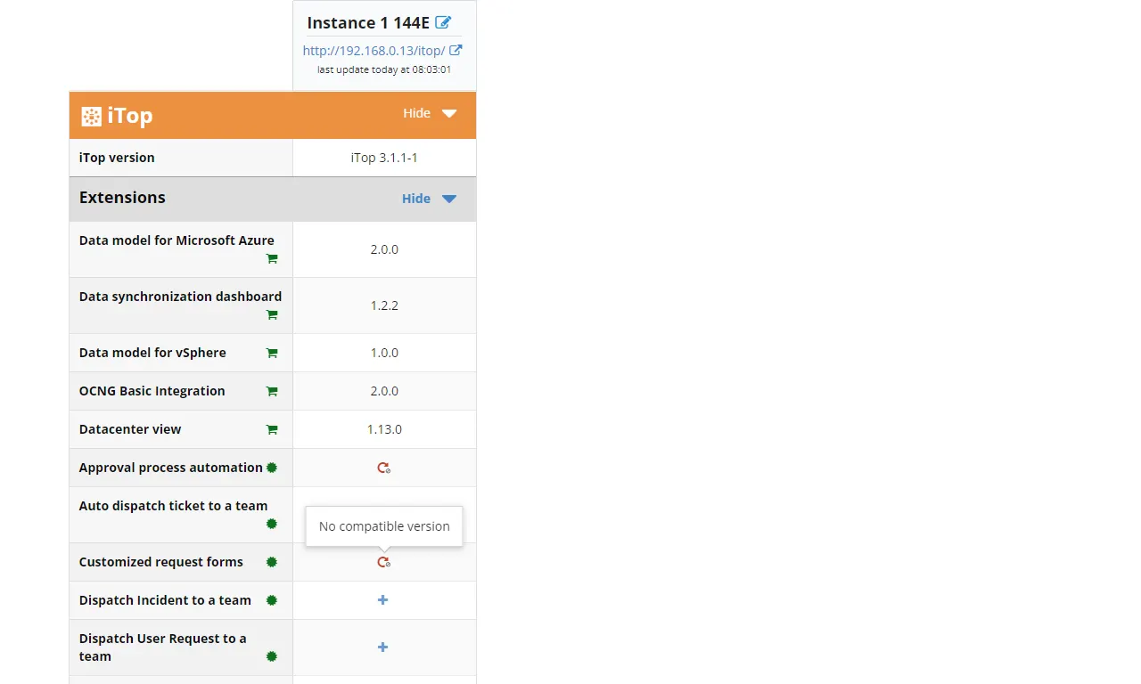Click the No compatible version tooltip
Viewport: 1141px width, 684px height.
[384, 526]
